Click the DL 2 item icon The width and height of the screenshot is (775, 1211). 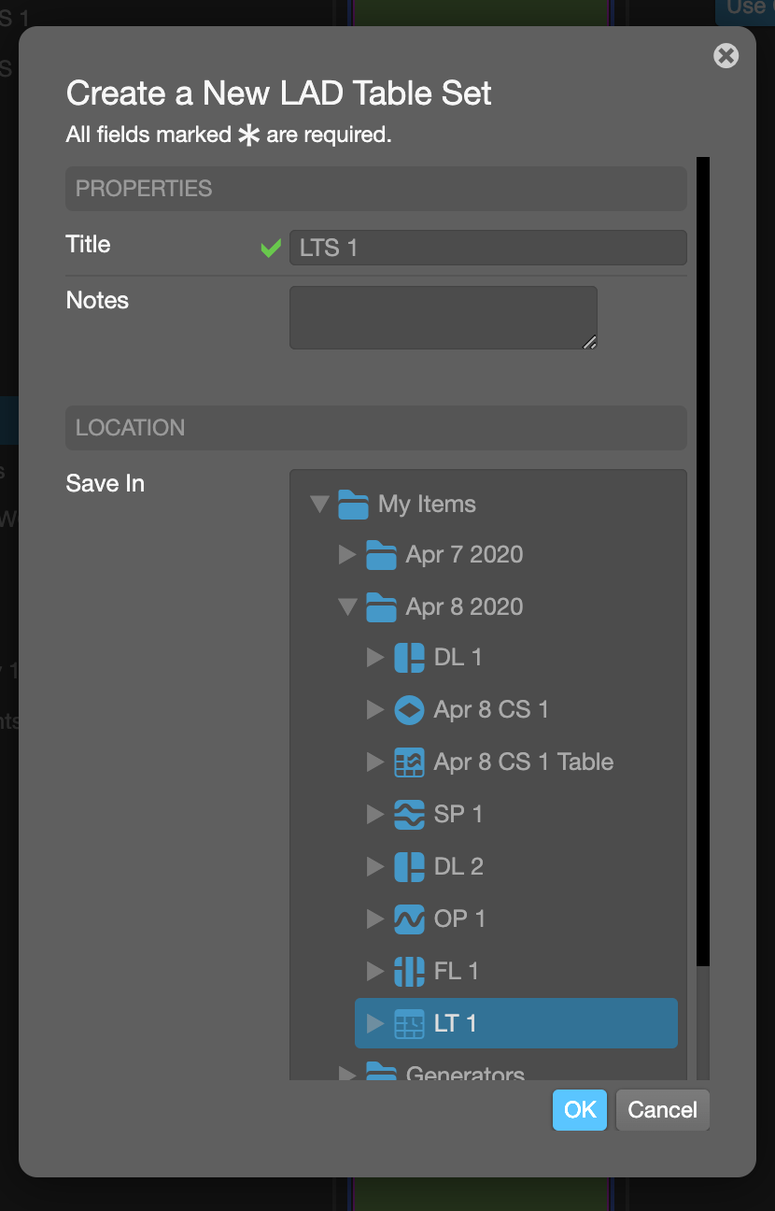point(409,866)
